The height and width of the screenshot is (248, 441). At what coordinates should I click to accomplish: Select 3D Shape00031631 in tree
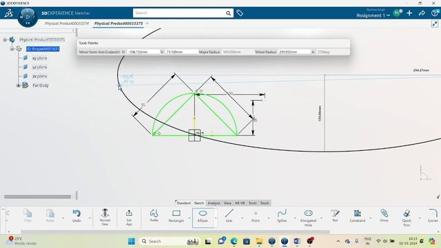click(43, 49)
